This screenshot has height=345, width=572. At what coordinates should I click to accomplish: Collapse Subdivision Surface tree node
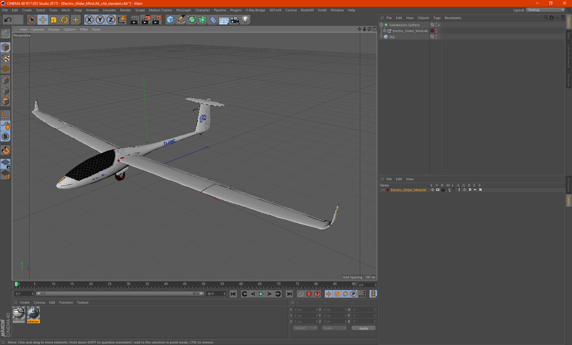381,25
